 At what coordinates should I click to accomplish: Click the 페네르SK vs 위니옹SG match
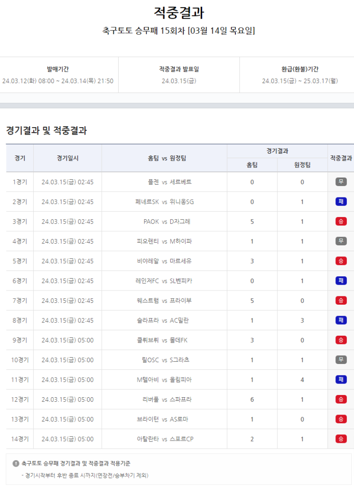coord(165,201)
